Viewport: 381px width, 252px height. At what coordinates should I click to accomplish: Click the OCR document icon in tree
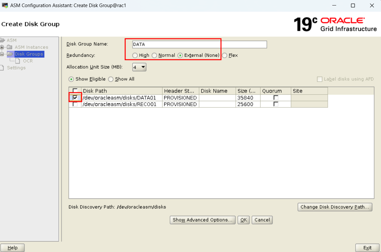coord(17,61)
